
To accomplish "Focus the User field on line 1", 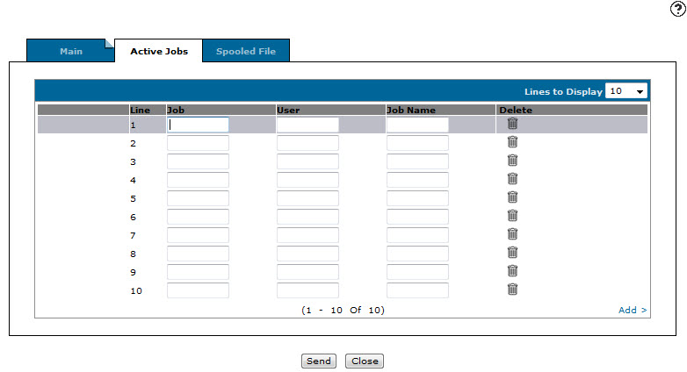I will 307,125.
